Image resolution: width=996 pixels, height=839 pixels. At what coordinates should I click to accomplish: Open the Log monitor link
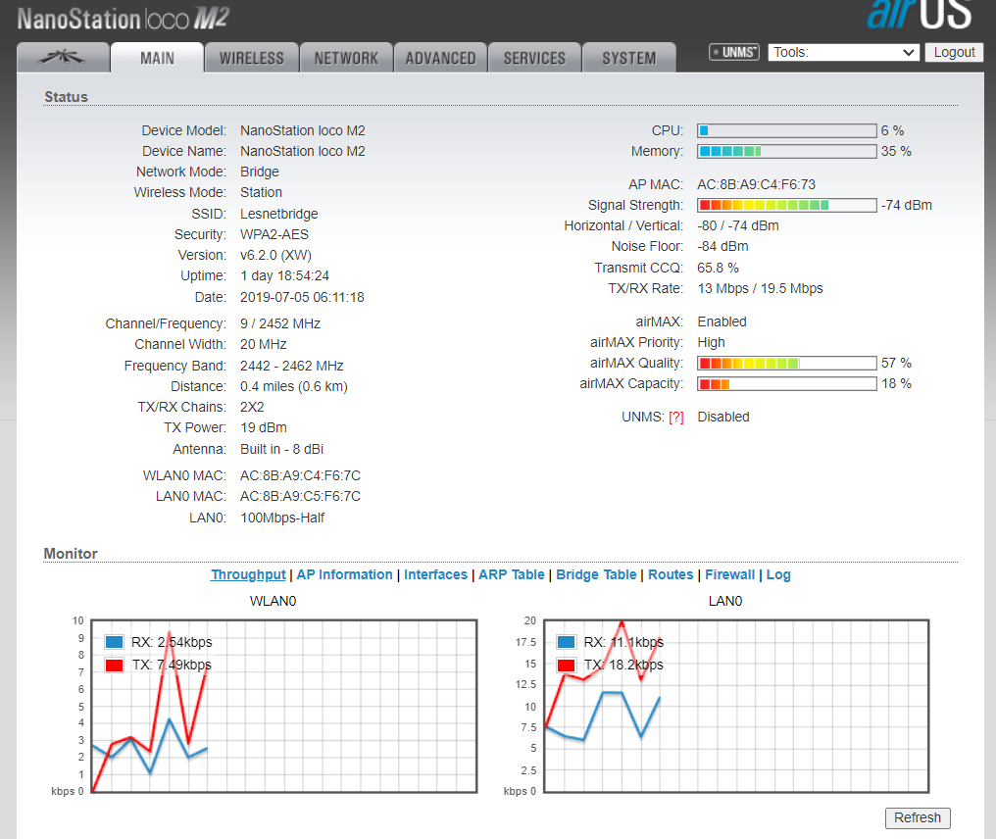click(x=778, y=574)
